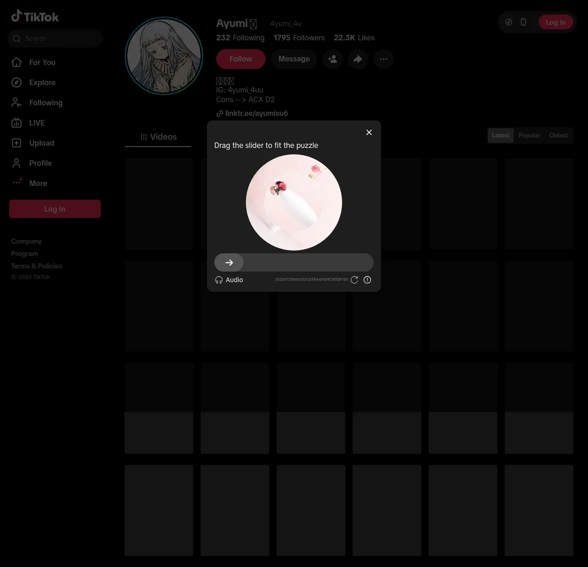Click the captcha slider track
Image resolution: width=588 pixels, height=567 pixels.
click(x=294, y=262)
